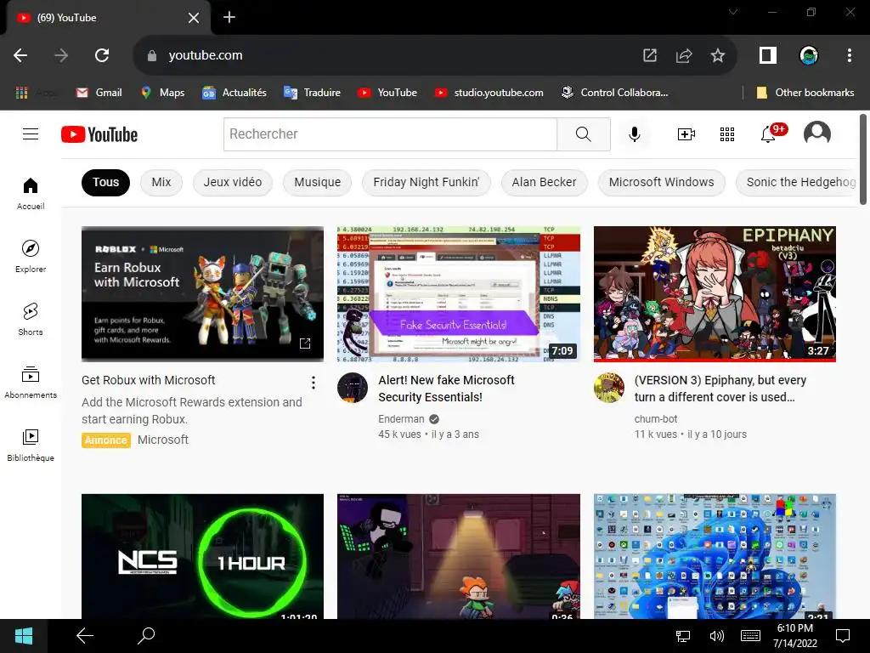Viewport: 870px width, 653px height.
Task: Select the Mix filter chip
Action: pyautogui.click(x=161, y=182)
